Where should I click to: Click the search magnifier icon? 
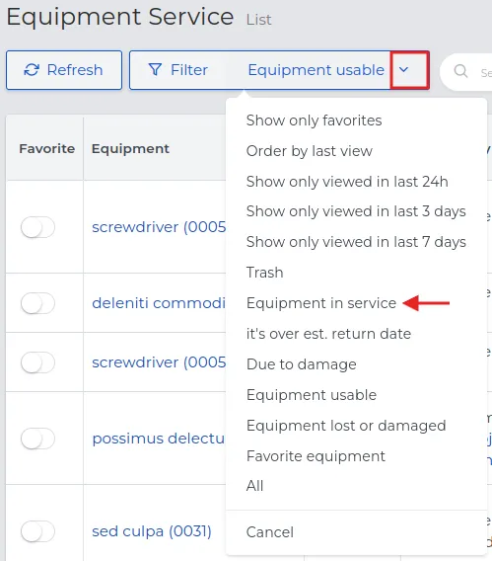(460, 71)
